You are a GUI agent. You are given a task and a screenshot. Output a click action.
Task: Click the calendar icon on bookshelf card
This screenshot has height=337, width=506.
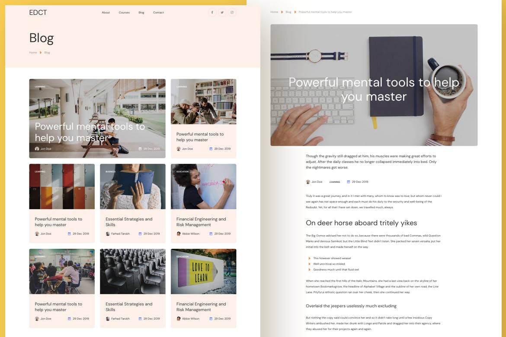(x=211, y=149)
